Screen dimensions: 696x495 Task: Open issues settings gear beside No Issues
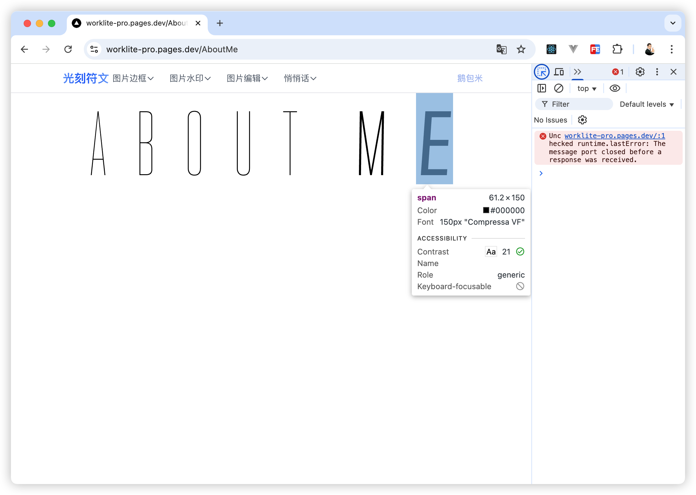click(x=582, y=120)
